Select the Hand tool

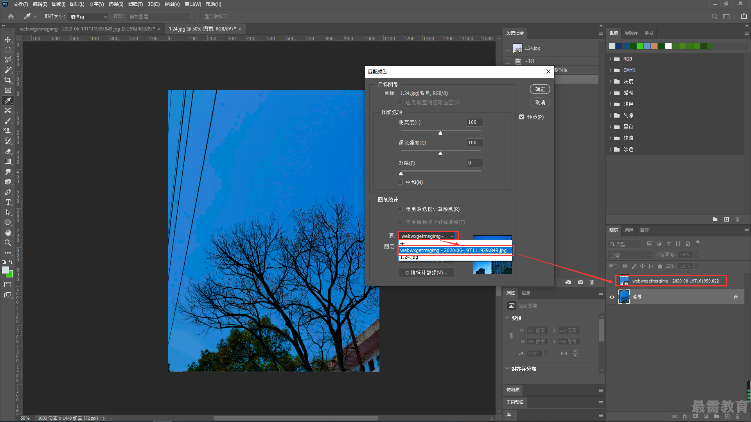(8, 232)
